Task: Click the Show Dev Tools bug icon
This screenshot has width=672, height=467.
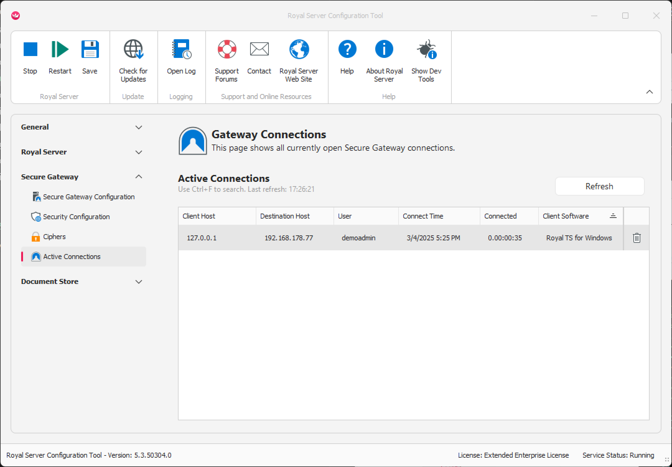Action: click(426, 50)
